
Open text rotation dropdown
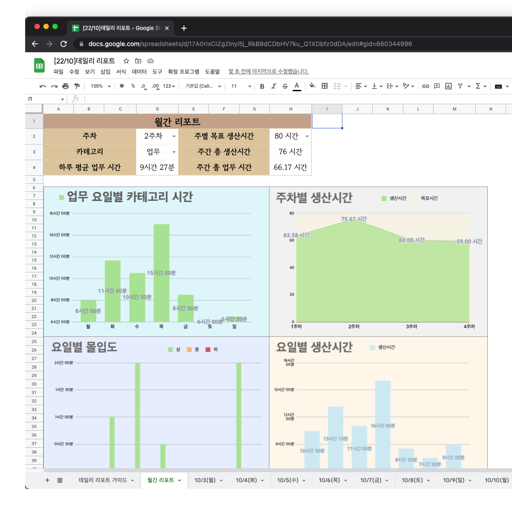pyautogui.click(x=409, y=86)
